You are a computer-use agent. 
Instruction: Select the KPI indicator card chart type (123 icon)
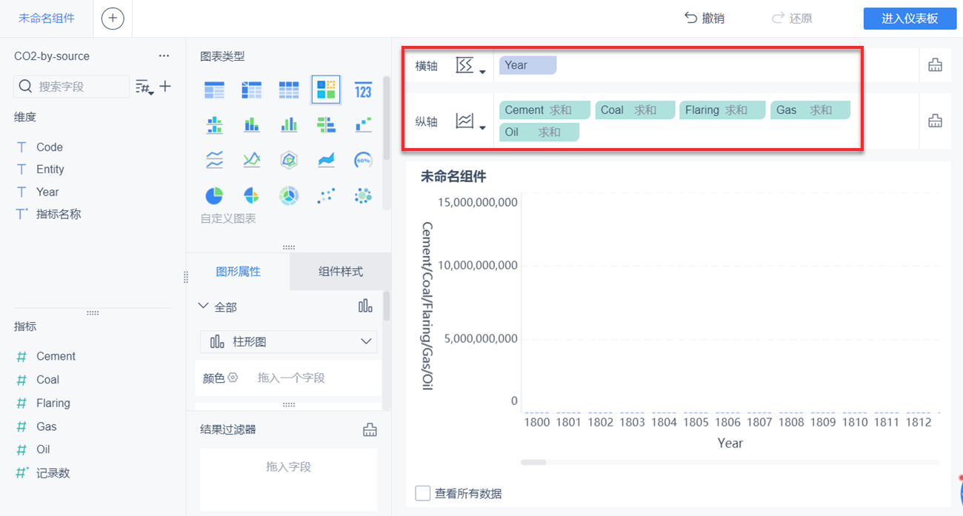tap(362, 90)
